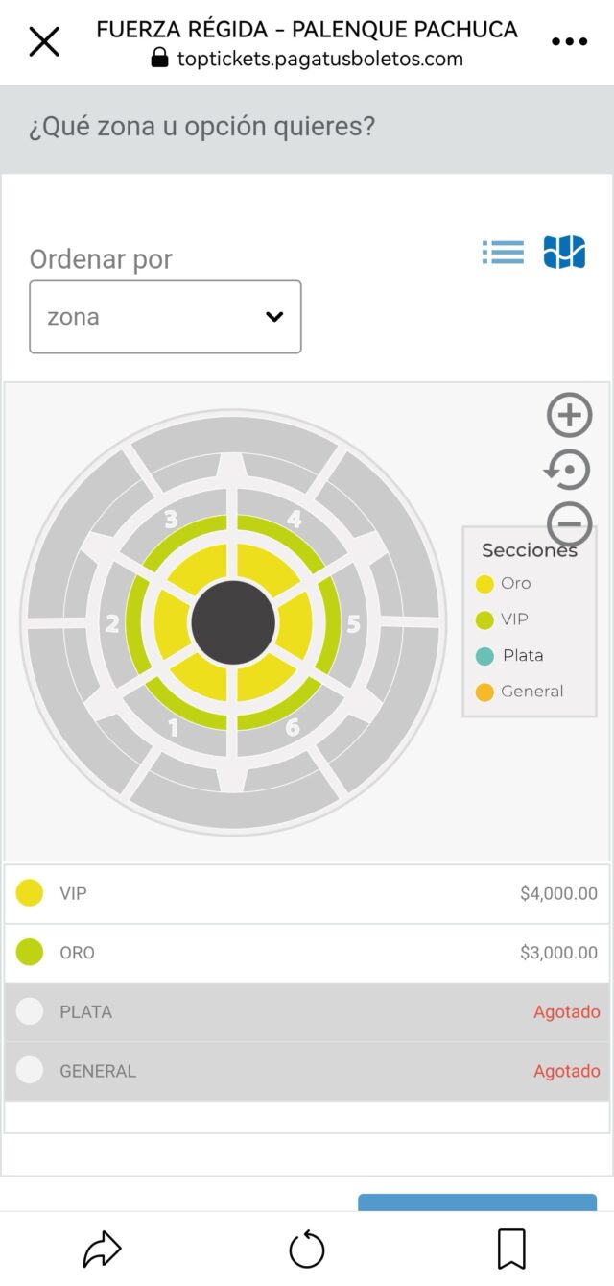The width and height of the screenshot is (614, 1286).
Task: Open the three-dot browser menu
Action: pyautogui.click(x=569, y=42)
